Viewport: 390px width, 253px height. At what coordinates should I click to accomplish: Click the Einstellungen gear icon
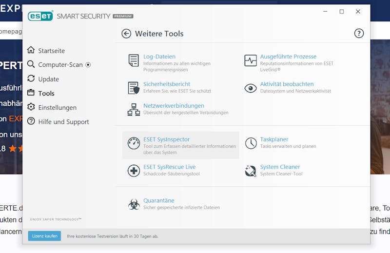[x=31, y=107]
